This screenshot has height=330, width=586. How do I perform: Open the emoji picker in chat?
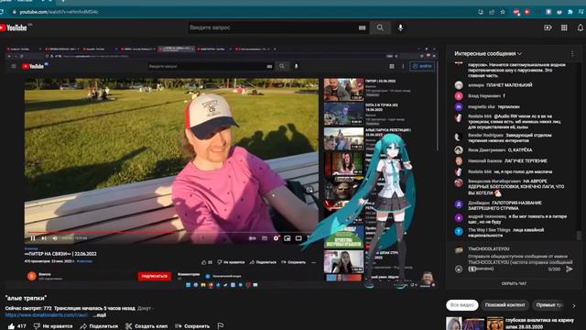click(x=459, y=269)
